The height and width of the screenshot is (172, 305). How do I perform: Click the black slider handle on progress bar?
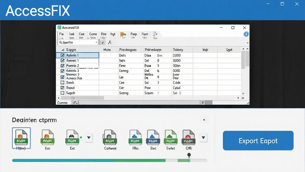(189, 155)
